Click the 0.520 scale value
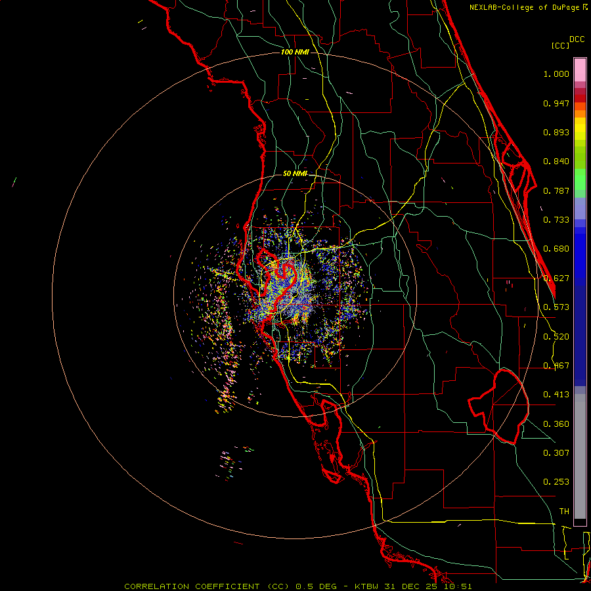591x591 pixels. [x=556, y=337]
